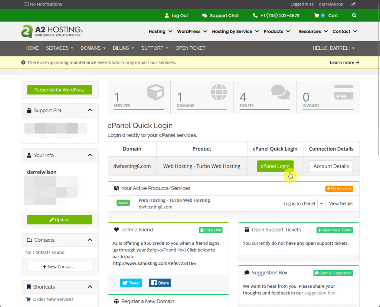
Task: Open the Invoices stat tile
Action: click(x=328, y=97)
